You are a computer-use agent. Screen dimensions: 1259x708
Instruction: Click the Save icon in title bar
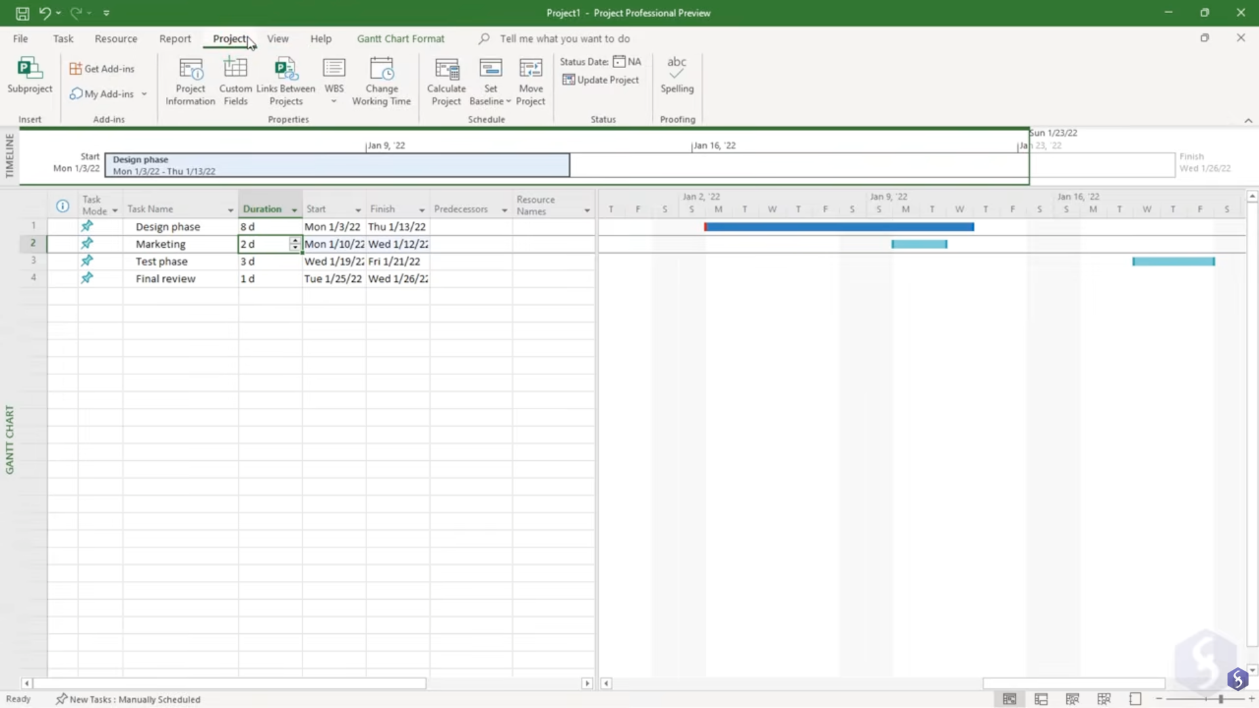click(22, 12)
